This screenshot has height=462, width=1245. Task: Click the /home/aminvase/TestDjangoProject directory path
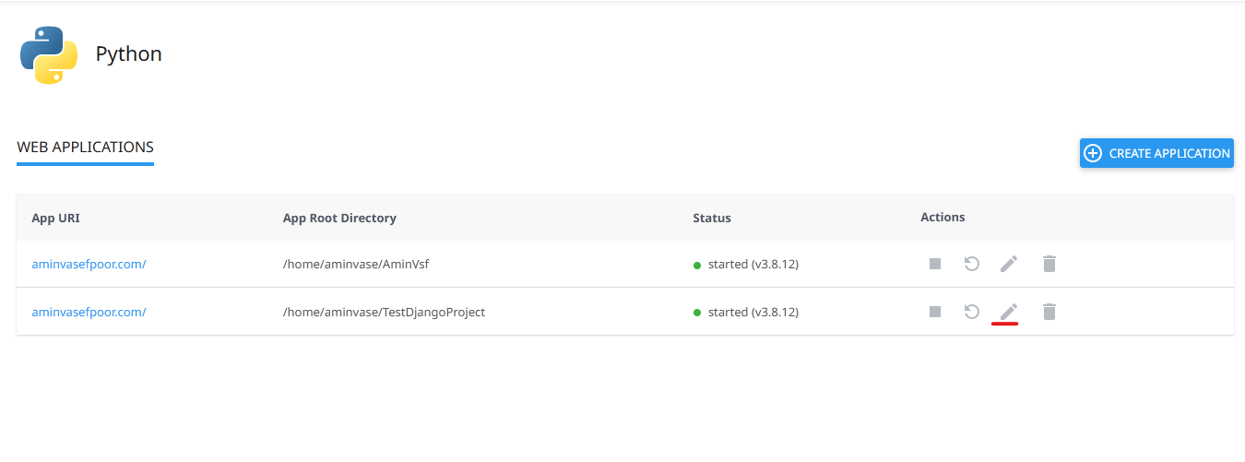pyautogui.click(x=384, y=312)
